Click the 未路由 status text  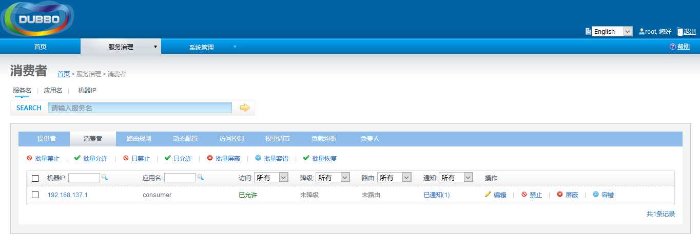click(x=371, y=195)
